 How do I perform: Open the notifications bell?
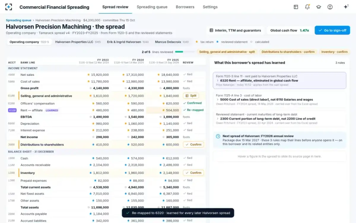point(307,7)
